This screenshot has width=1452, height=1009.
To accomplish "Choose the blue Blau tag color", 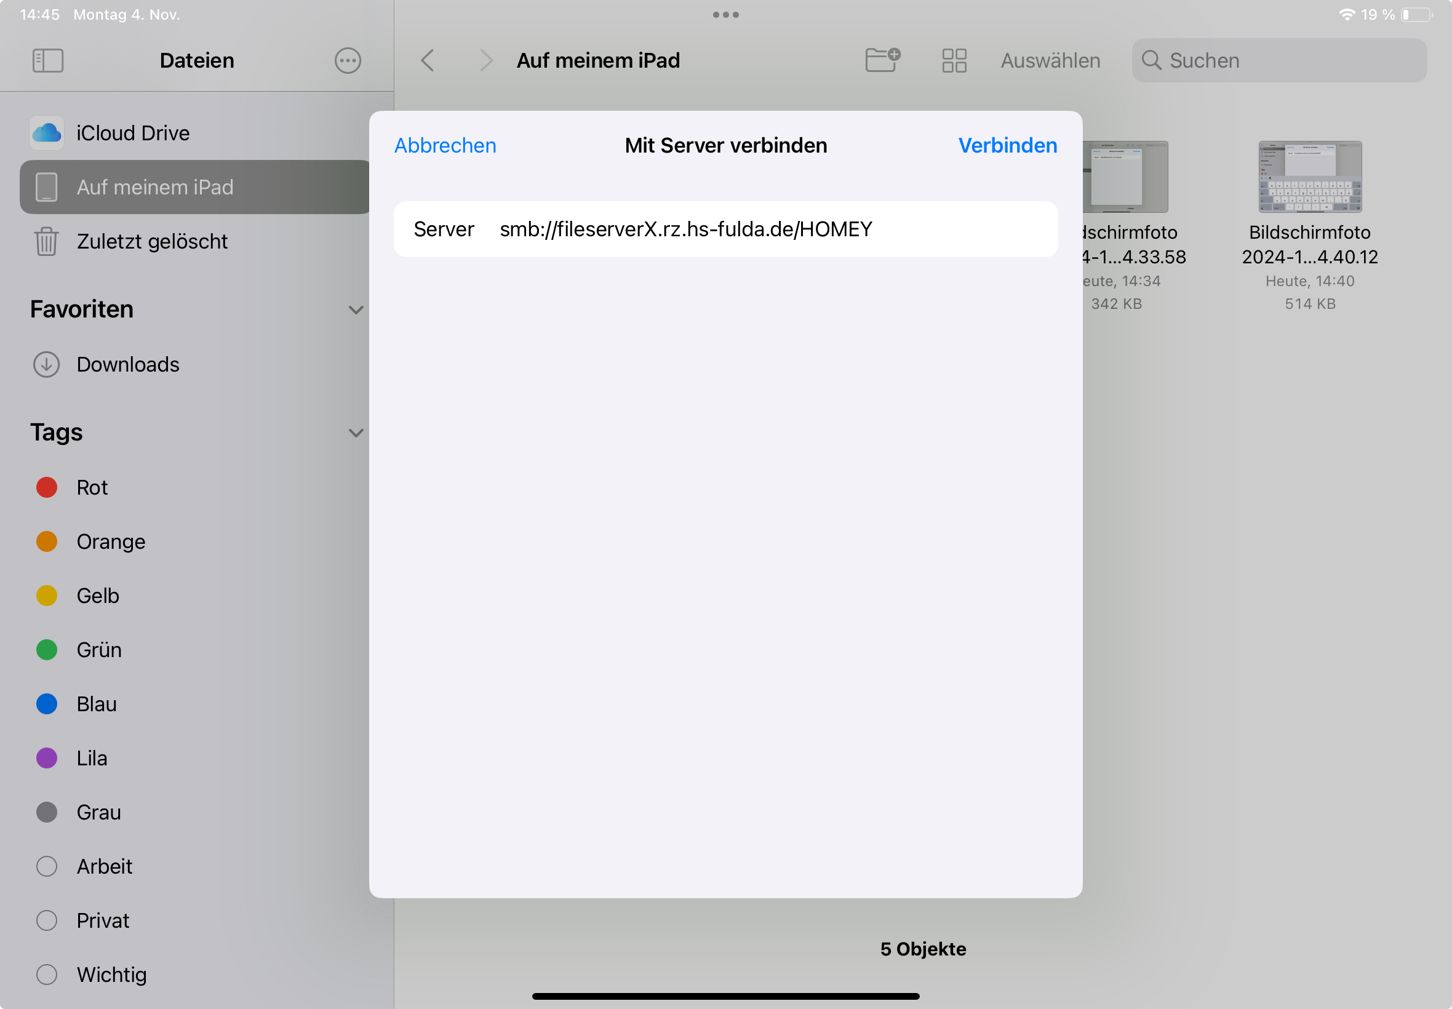I will 46,704.
